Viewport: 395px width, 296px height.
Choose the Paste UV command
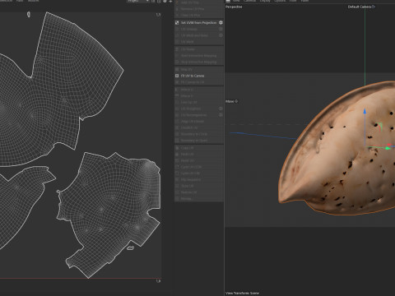tap(188, 155)
